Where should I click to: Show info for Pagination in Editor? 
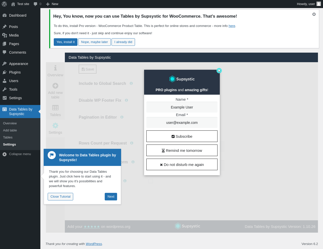pyautogui.click(x=122, y=117)
